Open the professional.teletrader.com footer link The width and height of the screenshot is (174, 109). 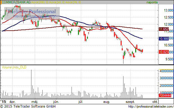(151, 106)
